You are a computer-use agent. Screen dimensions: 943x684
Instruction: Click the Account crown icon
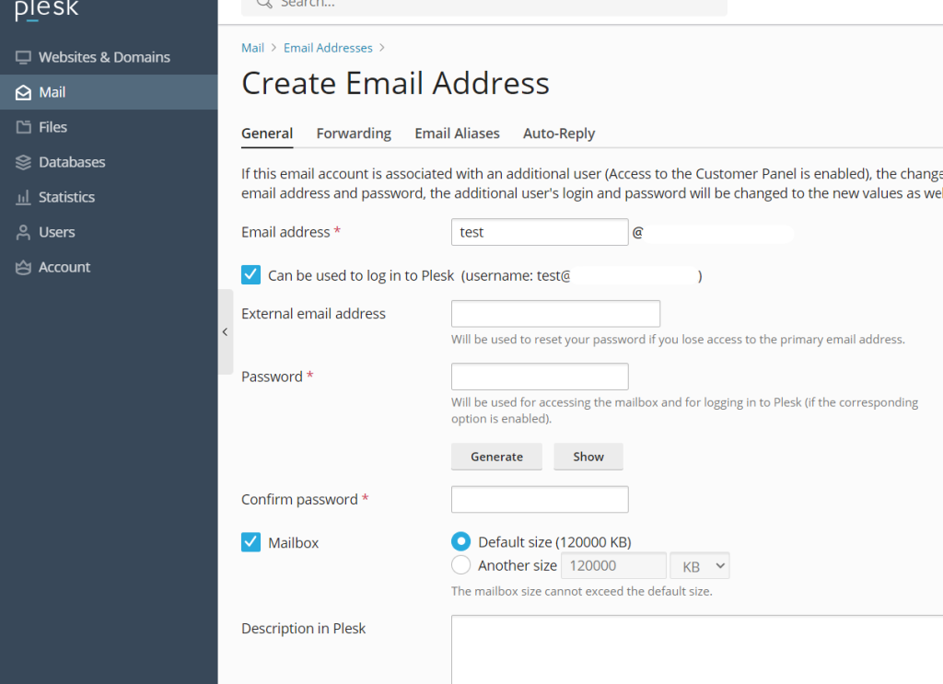[x=23, y=267]
